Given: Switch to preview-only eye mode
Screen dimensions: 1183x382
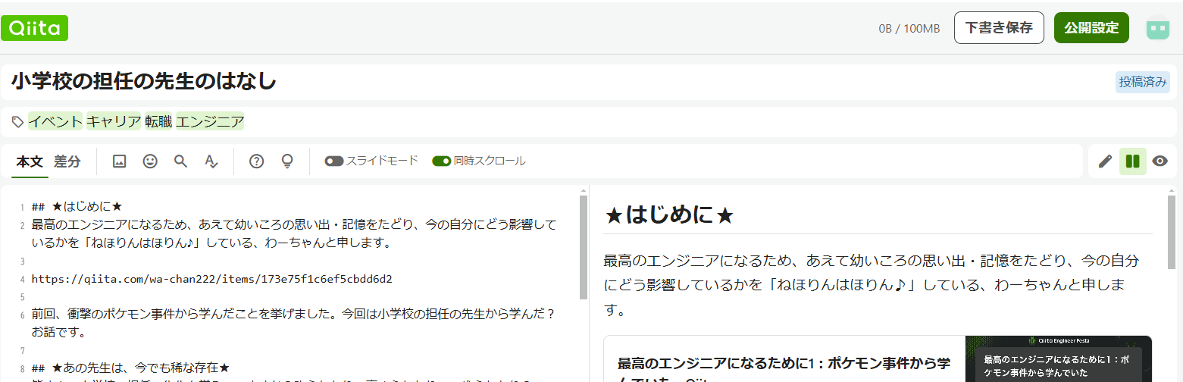Looking at the screenshot, I should point(1160,161).
